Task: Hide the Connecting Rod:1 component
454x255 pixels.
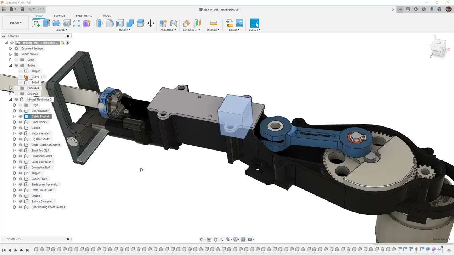Action: tap(21, 168)
